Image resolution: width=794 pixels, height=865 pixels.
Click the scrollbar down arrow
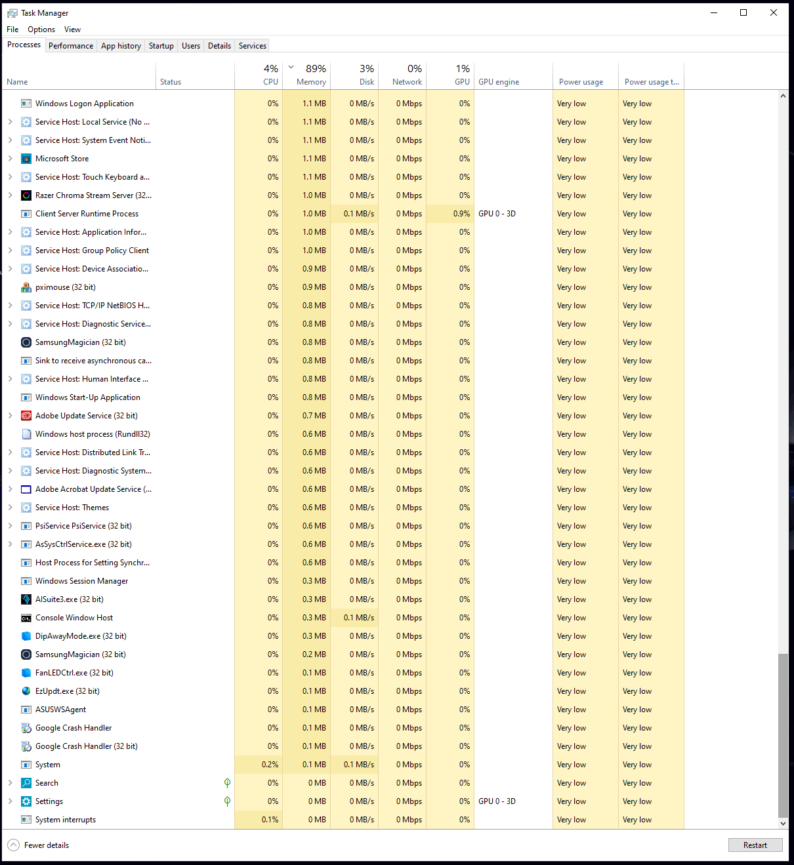783,823
